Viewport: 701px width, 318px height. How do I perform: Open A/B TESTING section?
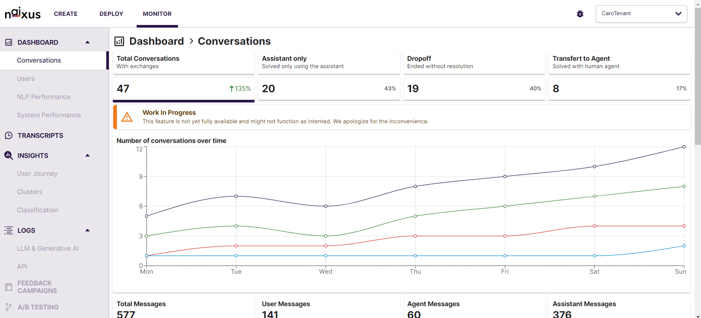(38, 307)
